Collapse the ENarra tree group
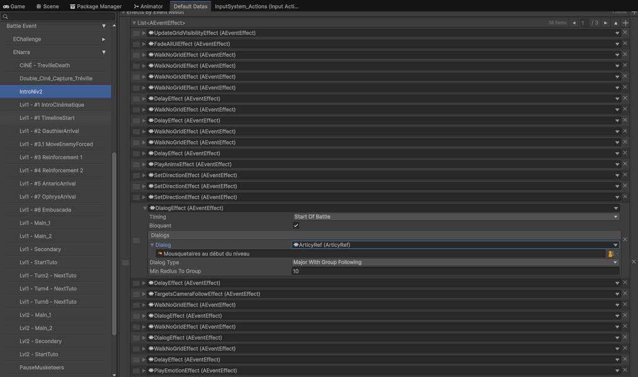Image resolution: width=638 pixels, height=377 pixels. click(104, 52)
